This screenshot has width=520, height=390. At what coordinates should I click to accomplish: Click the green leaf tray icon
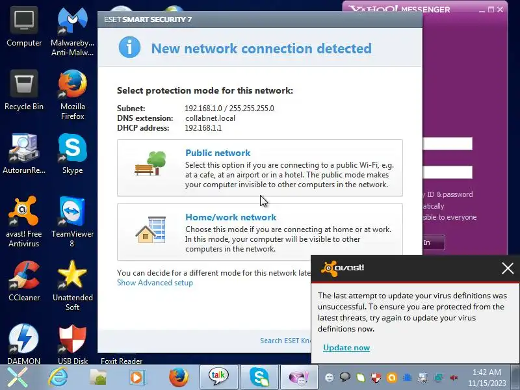click(x=361, y=378)
